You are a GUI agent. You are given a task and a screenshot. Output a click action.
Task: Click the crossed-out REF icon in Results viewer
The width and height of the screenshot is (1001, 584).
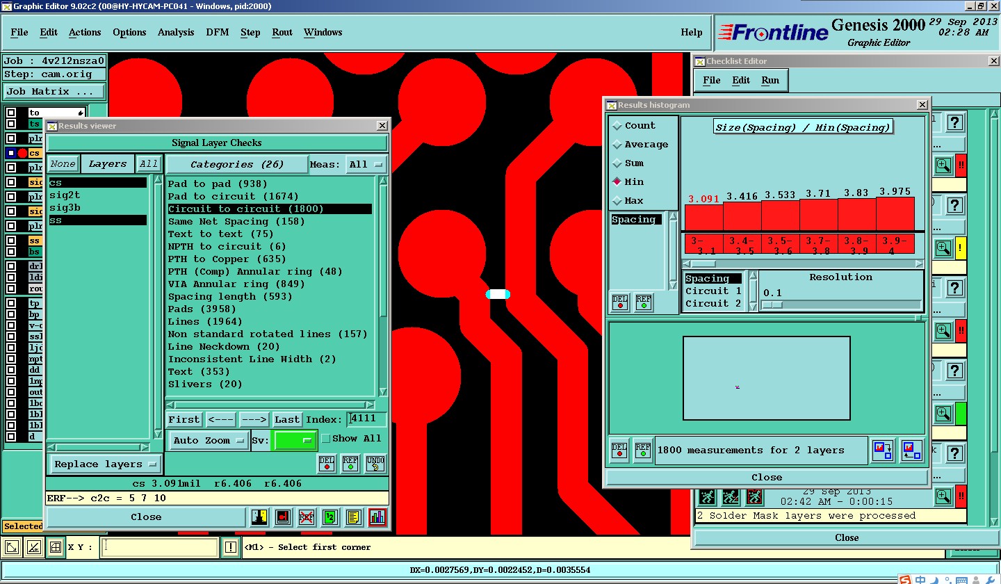307,517
